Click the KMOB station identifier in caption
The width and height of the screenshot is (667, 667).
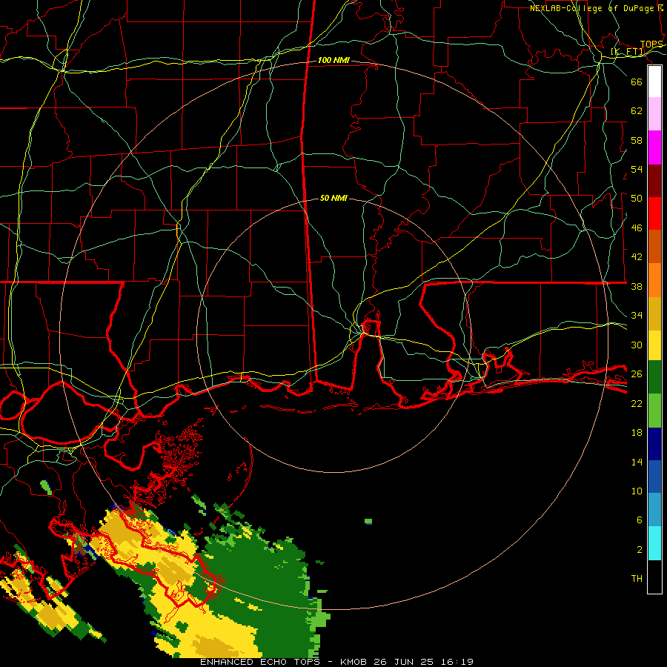coord(355,662)
